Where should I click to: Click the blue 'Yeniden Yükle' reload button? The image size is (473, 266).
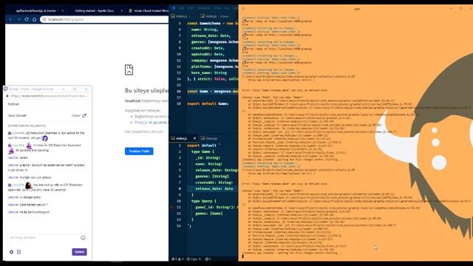[x=139, y=151]
